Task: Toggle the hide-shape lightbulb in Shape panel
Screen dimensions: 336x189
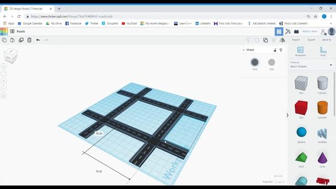Action: click(281, 50)
